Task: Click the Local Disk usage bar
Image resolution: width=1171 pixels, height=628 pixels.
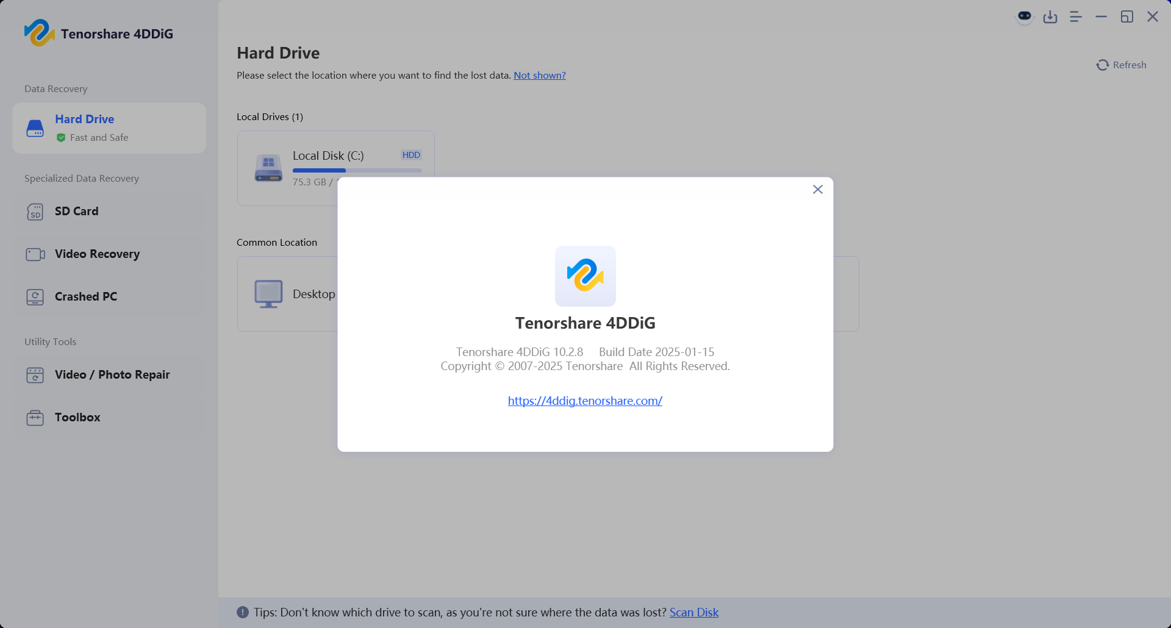Action: coord(357,170)
